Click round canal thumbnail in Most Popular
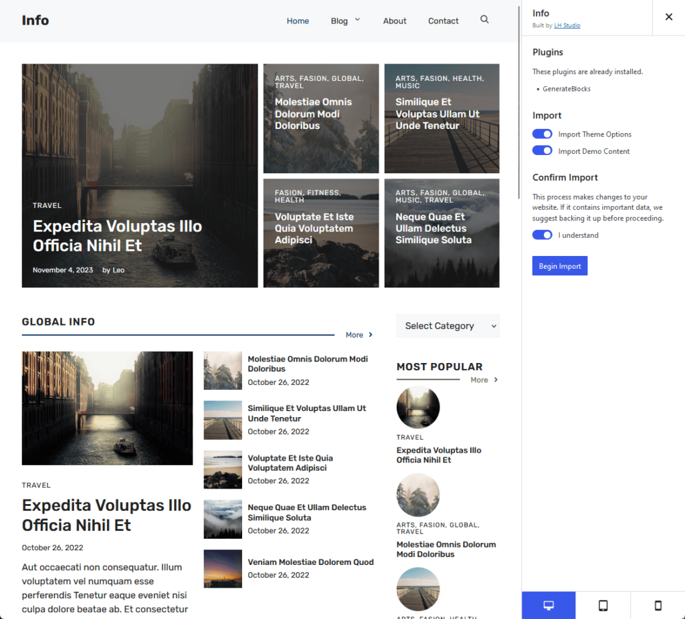 (418, 407)
